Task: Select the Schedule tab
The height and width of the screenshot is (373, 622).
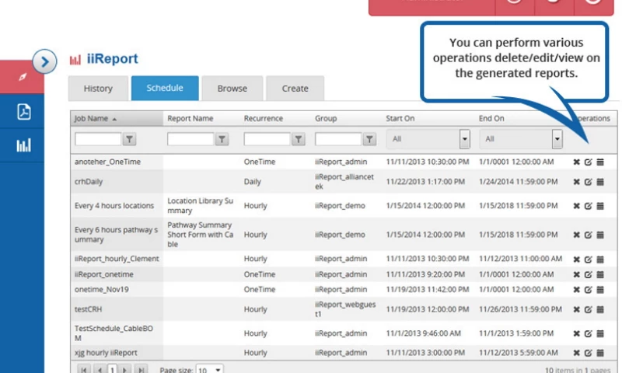Action: pyautogui.click(x=165, y=88)
